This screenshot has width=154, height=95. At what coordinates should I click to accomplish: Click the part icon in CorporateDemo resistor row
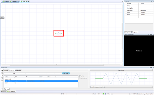[x=26, y=81]
